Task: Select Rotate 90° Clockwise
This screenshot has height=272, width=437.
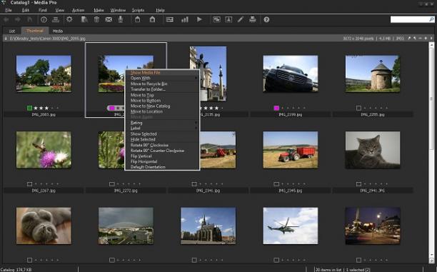Action: tap(161, 145)
